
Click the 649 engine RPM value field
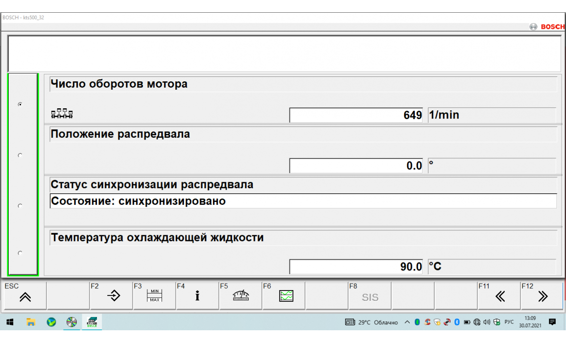357,115
